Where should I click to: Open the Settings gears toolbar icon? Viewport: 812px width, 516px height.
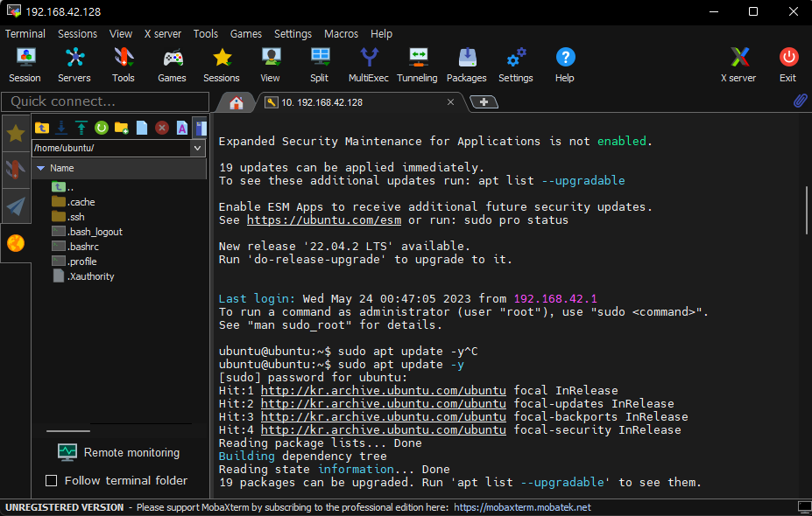pyautogui.click(x=516, y=65)
